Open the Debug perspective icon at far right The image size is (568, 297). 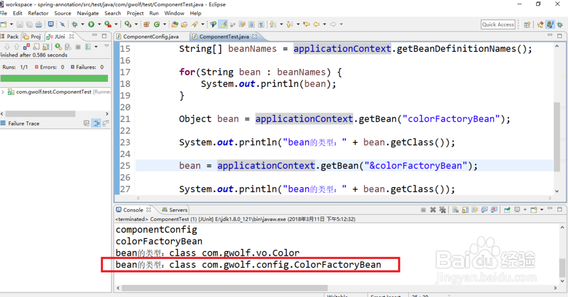click(560, 24)
